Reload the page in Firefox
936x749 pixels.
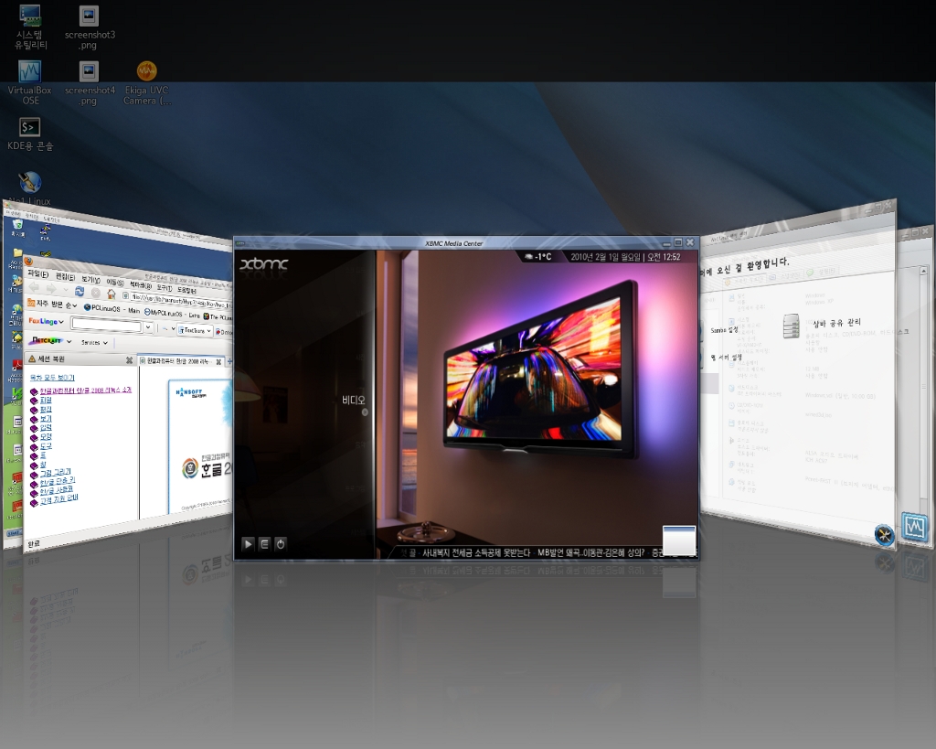(80, 291)
